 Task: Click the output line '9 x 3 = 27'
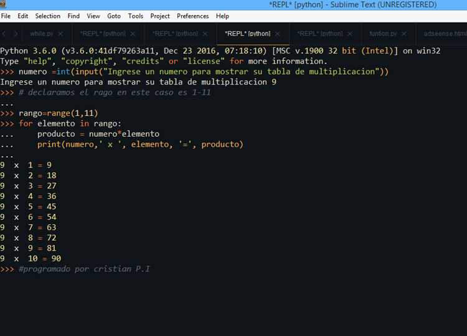click(28, 186)
